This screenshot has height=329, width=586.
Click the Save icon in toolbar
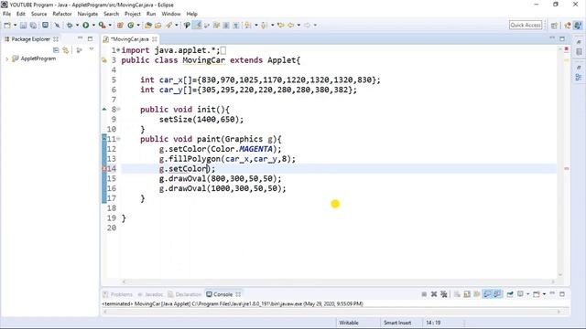(x=23, y=25)
